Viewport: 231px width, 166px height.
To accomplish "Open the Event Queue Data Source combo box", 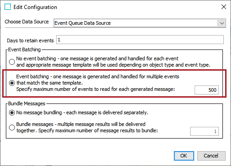I will [140, 23].
